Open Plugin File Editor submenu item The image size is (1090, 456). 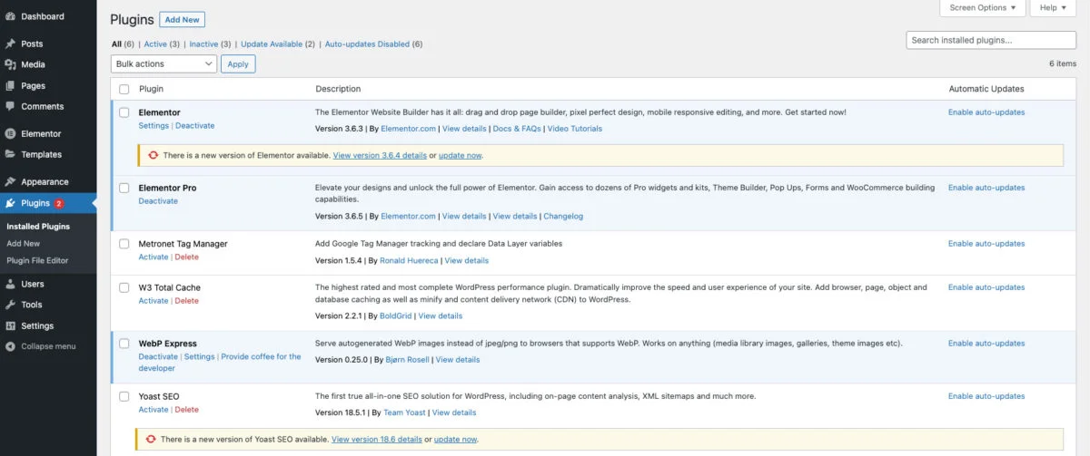coord(37,260)
